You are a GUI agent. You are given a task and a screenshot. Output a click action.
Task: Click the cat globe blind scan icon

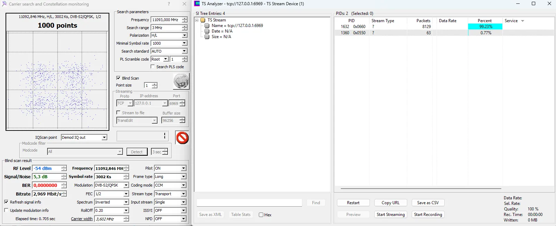click(181, 82)
